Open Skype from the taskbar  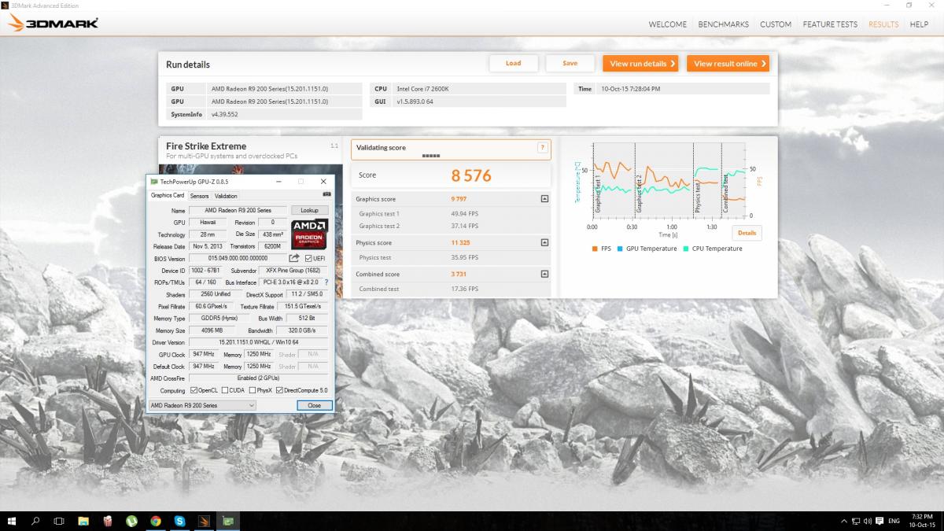click(x=180, y=521)
